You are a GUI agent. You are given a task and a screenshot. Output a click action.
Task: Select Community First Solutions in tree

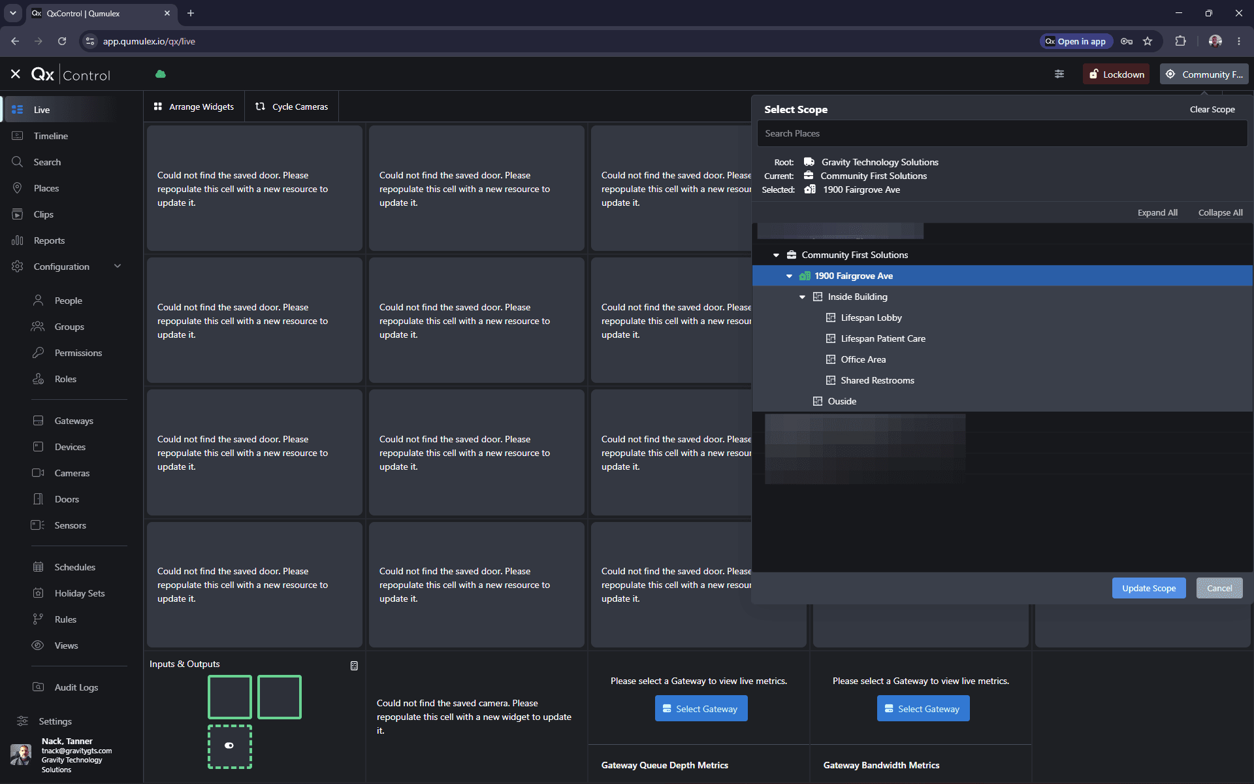click(x=854, y=255)
